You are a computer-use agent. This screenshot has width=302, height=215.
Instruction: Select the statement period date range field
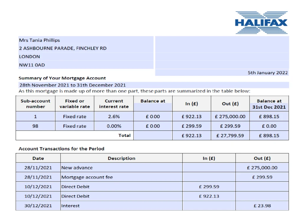point(73,85)
